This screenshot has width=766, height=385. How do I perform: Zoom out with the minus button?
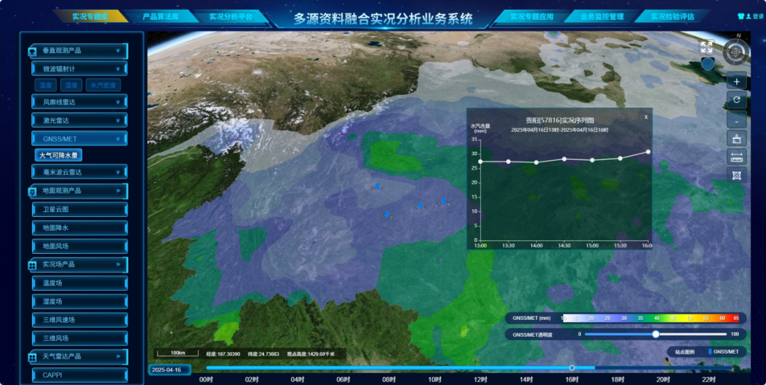(x=736, y=119)
